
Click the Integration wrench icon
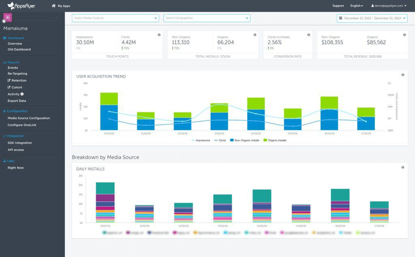pyautogui.click(x=6, y=136)
